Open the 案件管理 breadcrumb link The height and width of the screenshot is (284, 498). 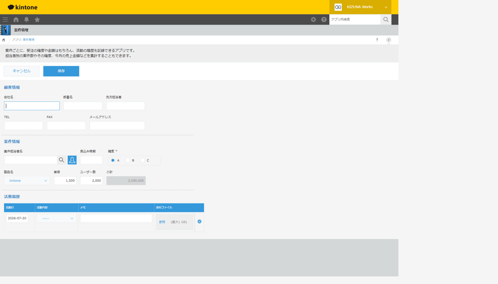pyautogui.click(x=29, y=40)
